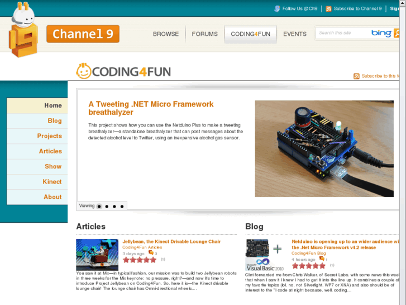Click the star rating of Jellybean article
Screen dimensions: 406x305
[x=140, y=260]
